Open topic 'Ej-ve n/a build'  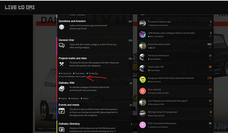154,89
